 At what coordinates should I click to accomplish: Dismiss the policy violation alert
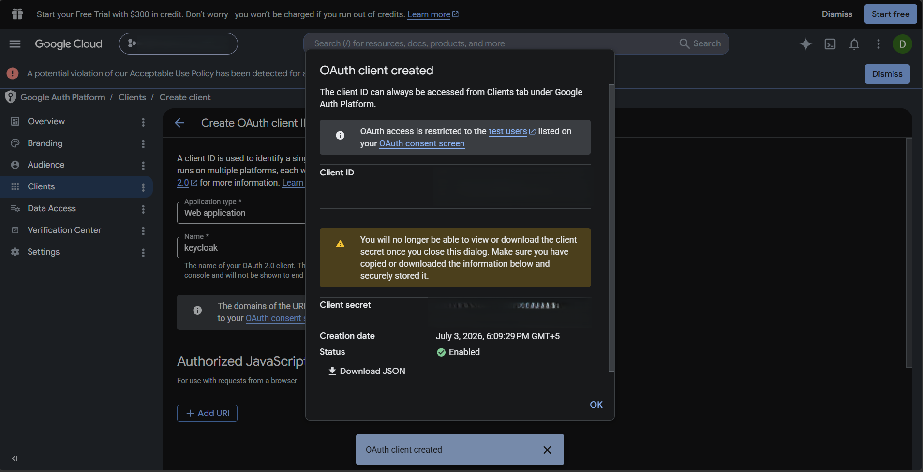click(887, 74)
